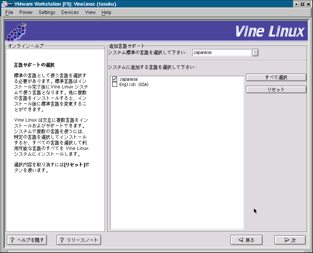Viewport: 313px width, 253px height.
Task: Enable the English (USA) checkbox
Action: click(x=114, y=85)
